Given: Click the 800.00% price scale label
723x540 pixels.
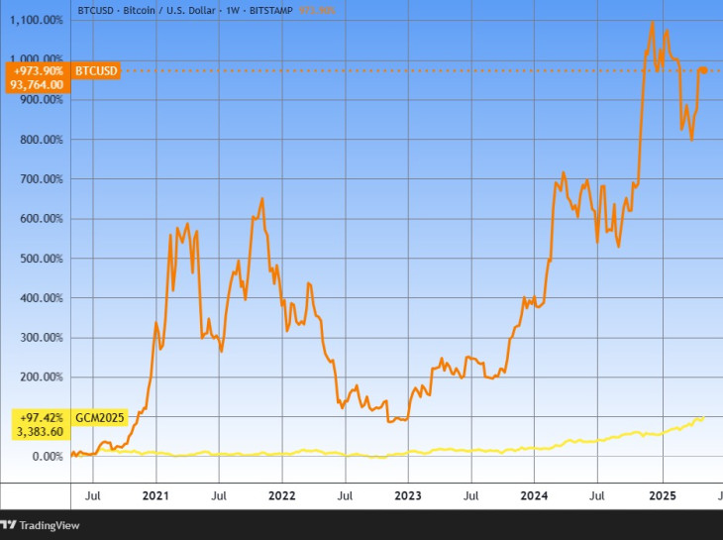Looking at the screenshot, I should coord(42,140).
